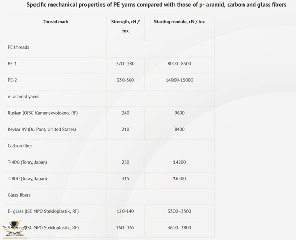Click the 14000-15000 module value

click(179, 80)
